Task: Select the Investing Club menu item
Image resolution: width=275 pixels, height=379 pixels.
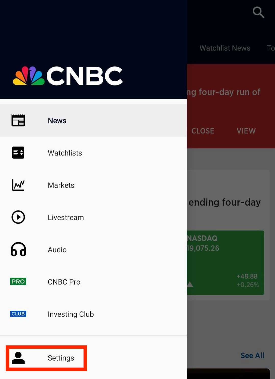Action: (x=71, y=314)
